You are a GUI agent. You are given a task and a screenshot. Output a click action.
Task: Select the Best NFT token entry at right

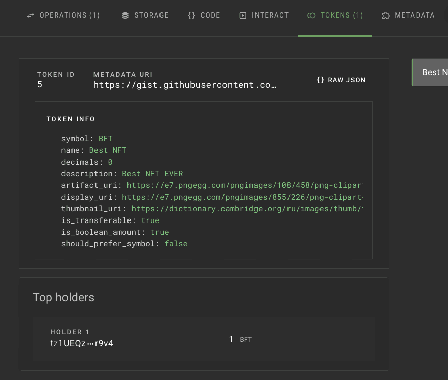click(430, 73)
